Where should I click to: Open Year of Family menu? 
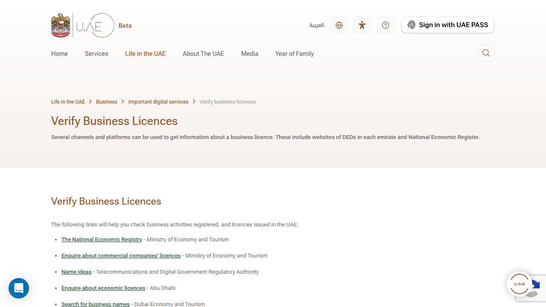[x=295, y=54]
